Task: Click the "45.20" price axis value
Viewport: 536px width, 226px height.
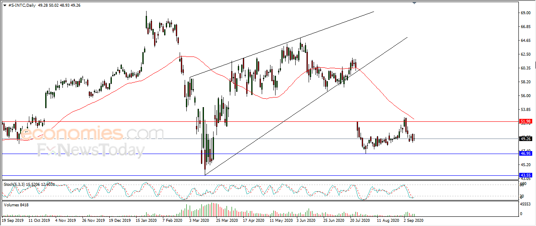Action: coord(526,165)
